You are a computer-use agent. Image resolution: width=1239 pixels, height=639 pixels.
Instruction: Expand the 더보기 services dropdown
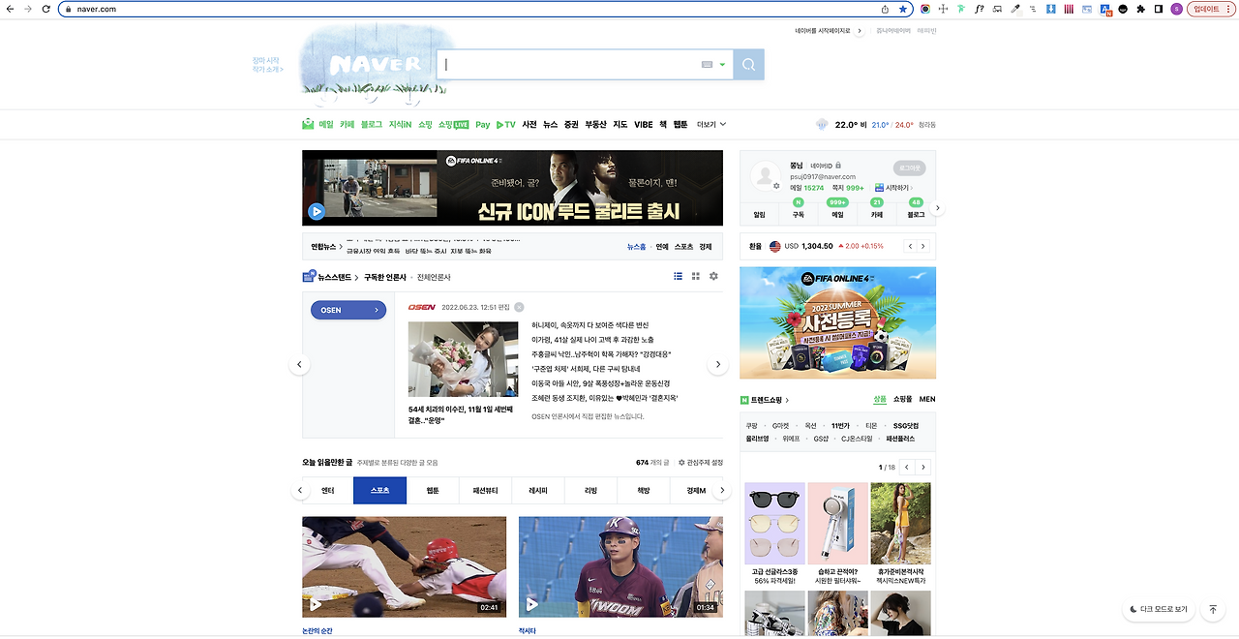(x=710, y=124)
